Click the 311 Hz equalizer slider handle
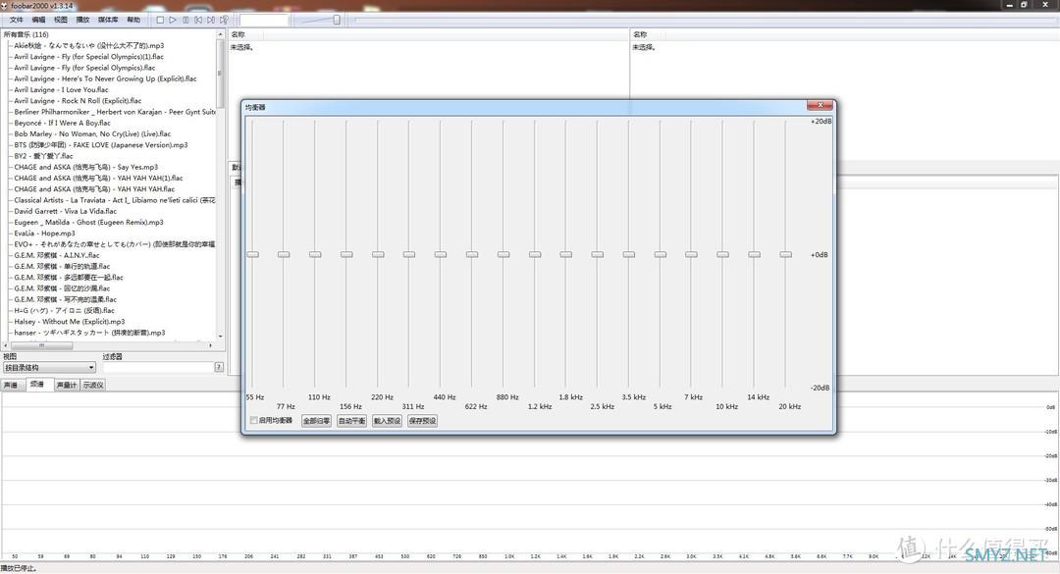Image resolution: width=1060 pixels, height=574 pixels. (x=409, y=254)
